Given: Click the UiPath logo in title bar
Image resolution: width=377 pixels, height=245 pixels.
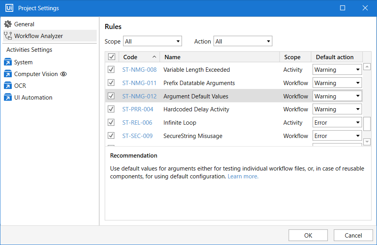Looking at the screenshot, I should click(9, 8).
